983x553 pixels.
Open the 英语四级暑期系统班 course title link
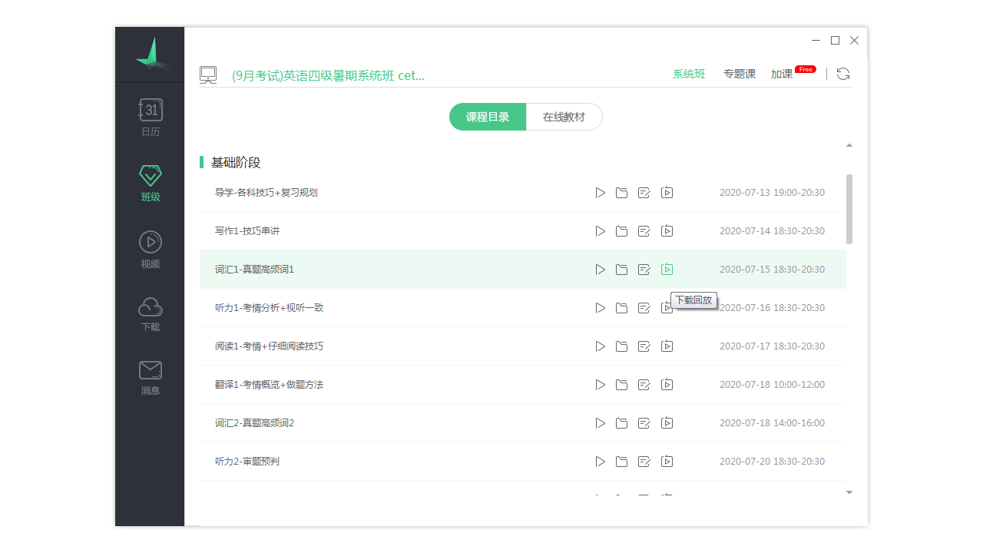click(328, 75)
